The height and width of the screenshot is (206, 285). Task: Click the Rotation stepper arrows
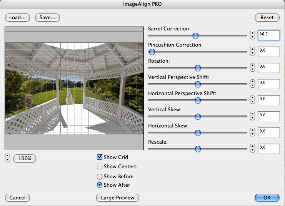(252, 67)
